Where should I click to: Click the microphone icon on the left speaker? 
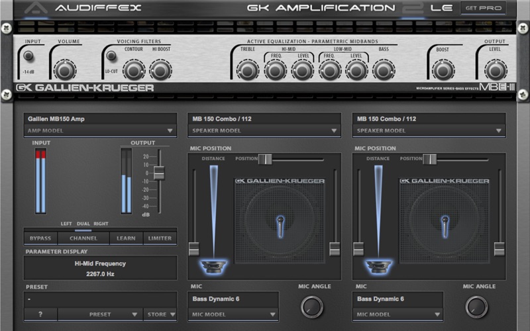click(x=280, y=226)
